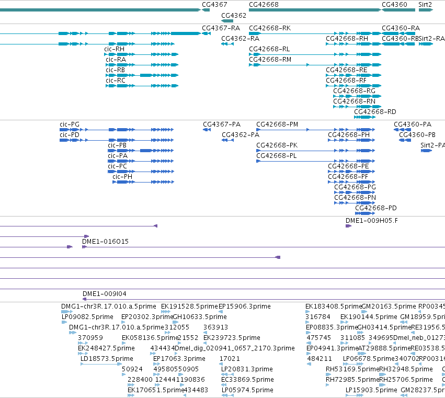Image resolution: width=445 pixels, height=398 pixels.
Task: Select transcript CG42668-RG
Action: tap(354, 91)
